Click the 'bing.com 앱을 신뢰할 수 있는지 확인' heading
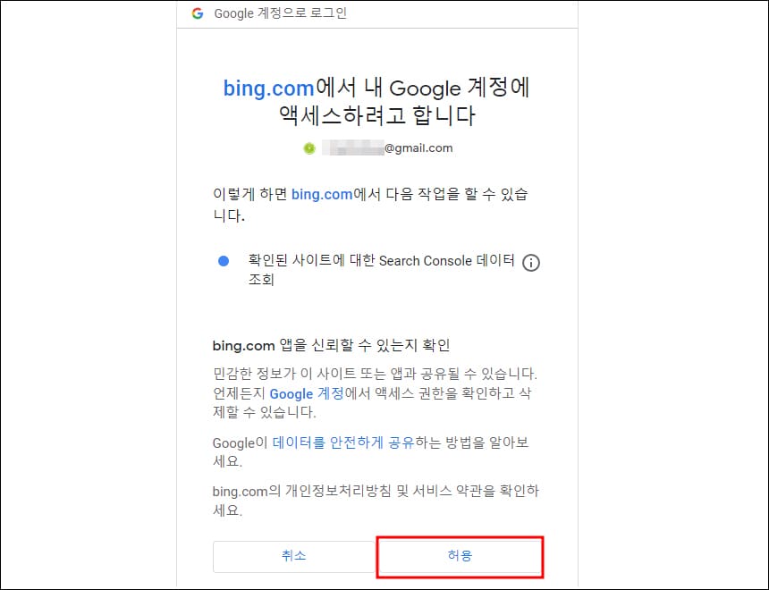 (331, 345)
